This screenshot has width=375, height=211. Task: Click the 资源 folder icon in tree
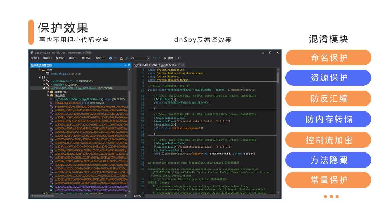pyautogui.click(x=43, y=70)
